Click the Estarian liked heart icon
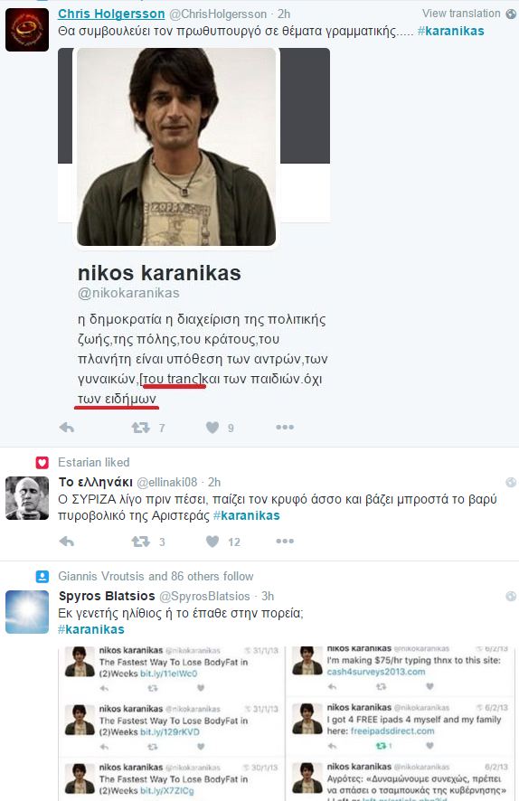The image size is (519, 801). pyautogui.click(x=42, y=462)
